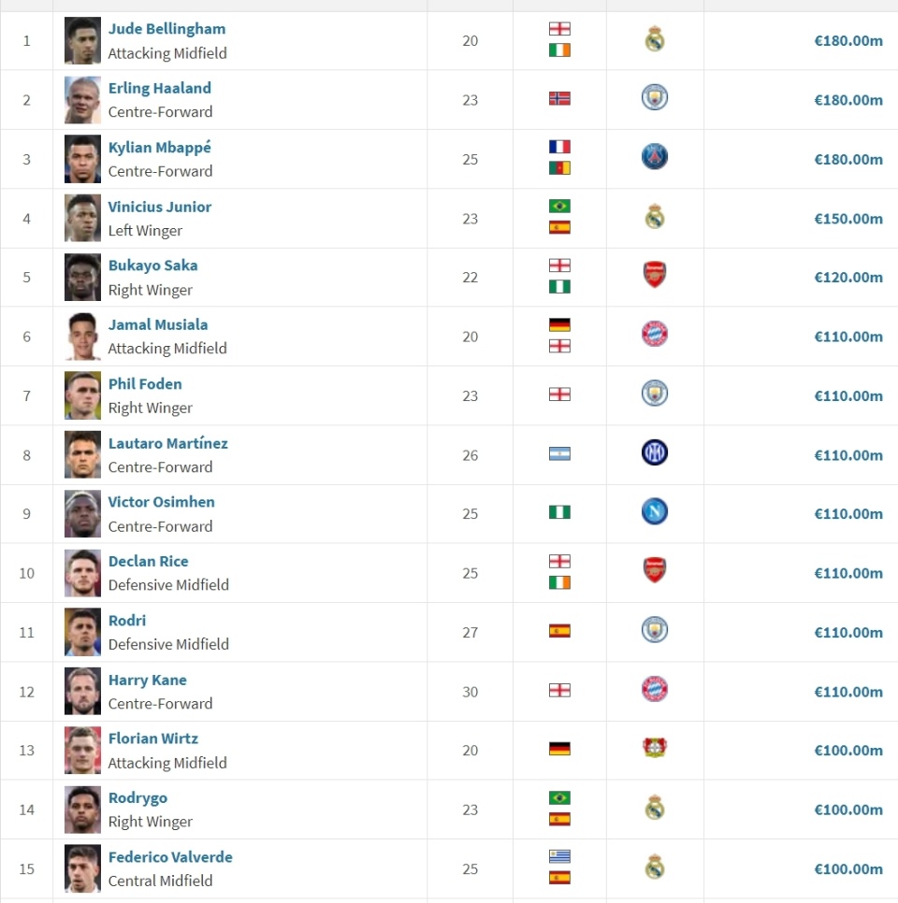Click Jamal Musiala's portrait thumbnail

click(82, 337)
